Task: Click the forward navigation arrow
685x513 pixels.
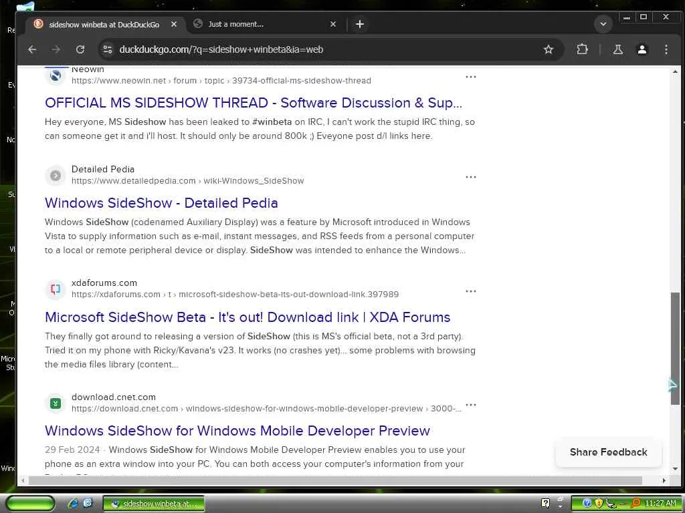Action: (56, 49)
